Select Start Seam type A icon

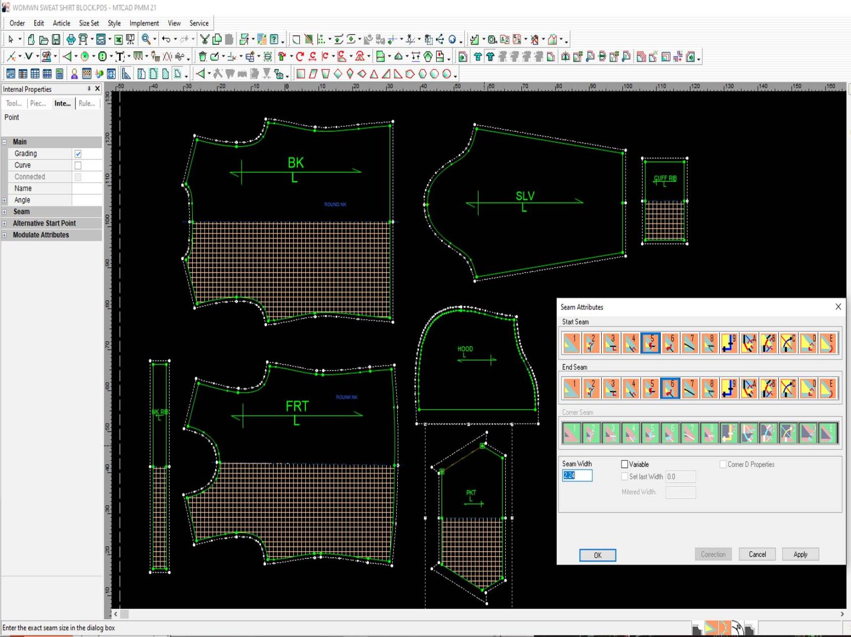[x=749, y=343]
